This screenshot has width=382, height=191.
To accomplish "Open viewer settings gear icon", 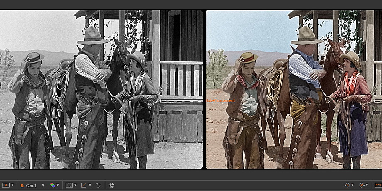I will [x=111, y=185].
